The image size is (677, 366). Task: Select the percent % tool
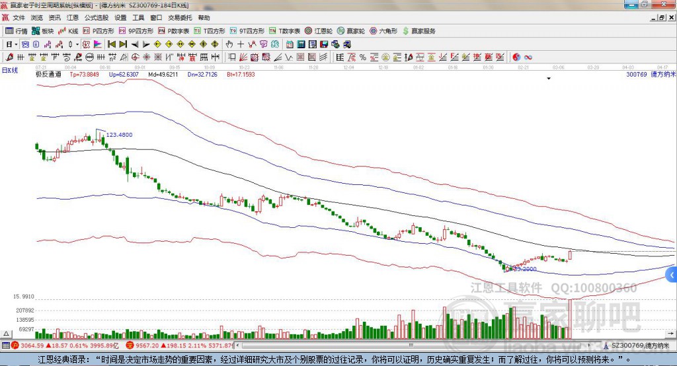[363, 57]
